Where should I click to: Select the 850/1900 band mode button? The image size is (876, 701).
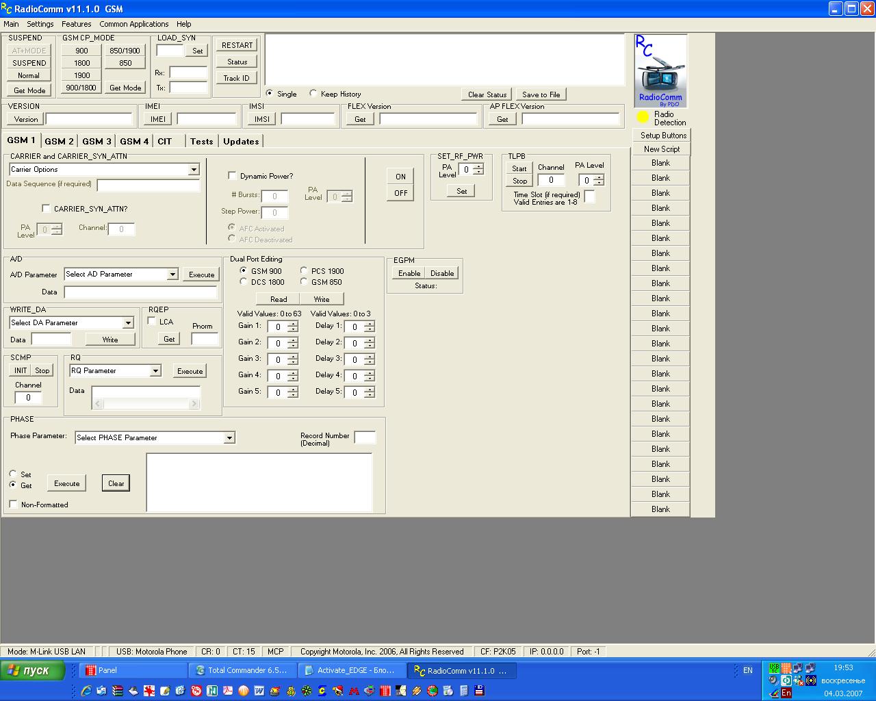coord(125,51)
